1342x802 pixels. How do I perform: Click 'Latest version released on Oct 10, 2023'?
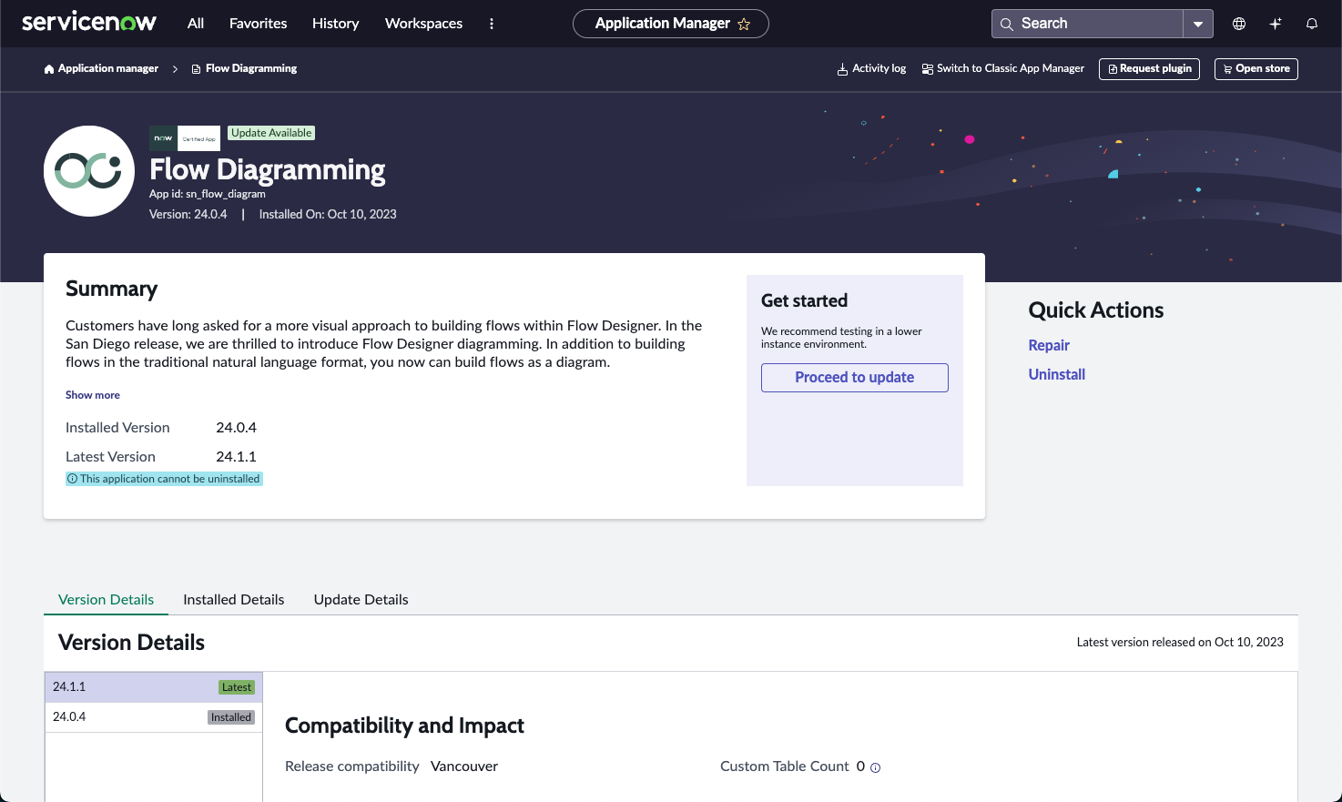[x=1180, y=643]
